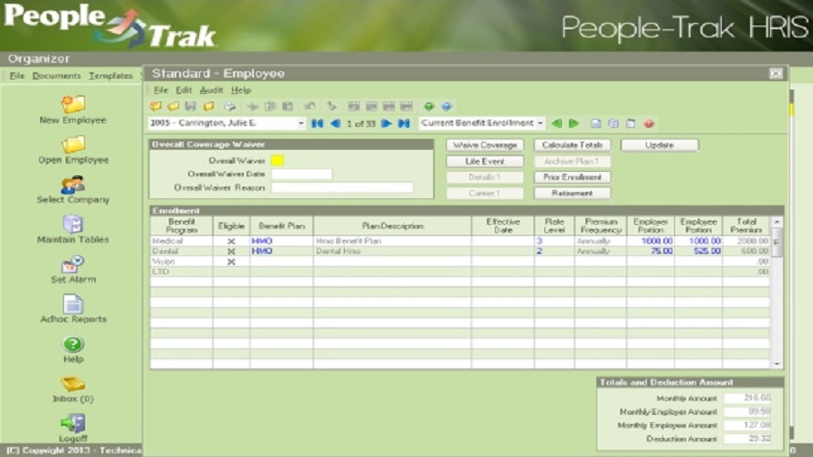Jump to the first employee record
The width and height of the screenshot is (813, 457).
(x=317, y=123)
